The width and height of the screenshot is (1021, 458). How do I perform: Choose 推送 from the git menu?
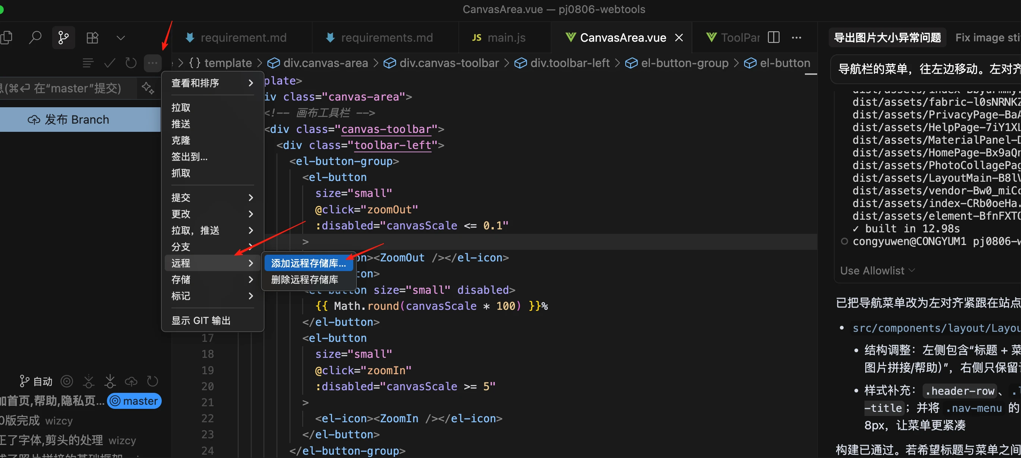tap(212, 124)
